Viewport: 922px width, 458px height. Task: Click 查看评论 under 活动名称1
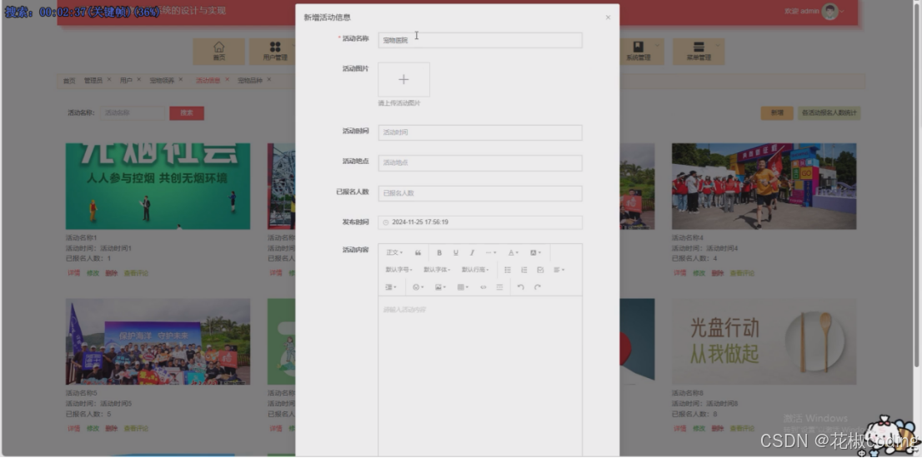point(136,274)
